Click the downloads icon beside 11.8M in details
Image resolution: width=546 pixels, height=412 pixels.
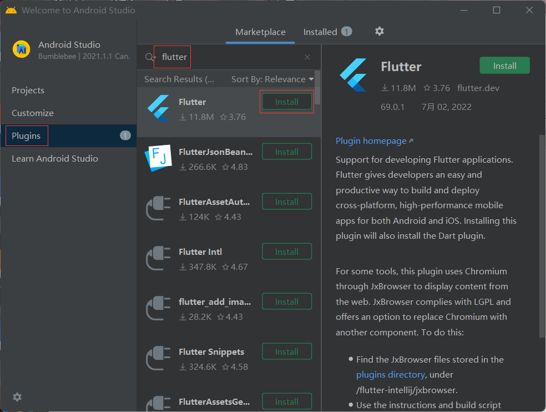(385, 88)
